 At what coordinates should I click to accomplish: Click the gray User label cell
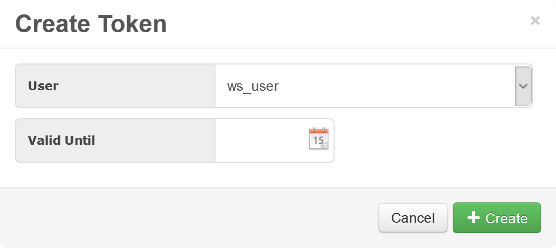click(x=115, y=86)
